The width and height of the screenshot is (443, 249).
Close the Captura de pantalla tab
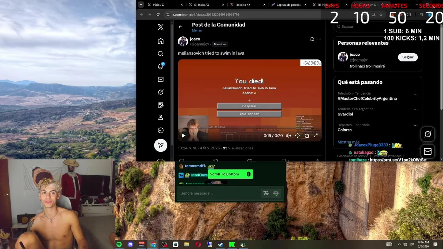[306, 5]
